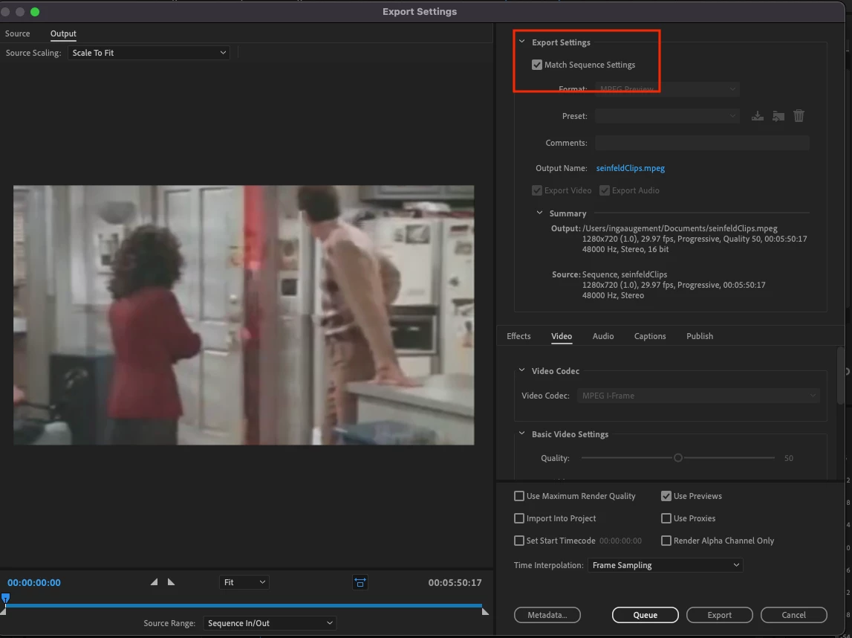852x638 pixels.
Task: Click the Save Preset icon
Action: (x=758, y=116)
